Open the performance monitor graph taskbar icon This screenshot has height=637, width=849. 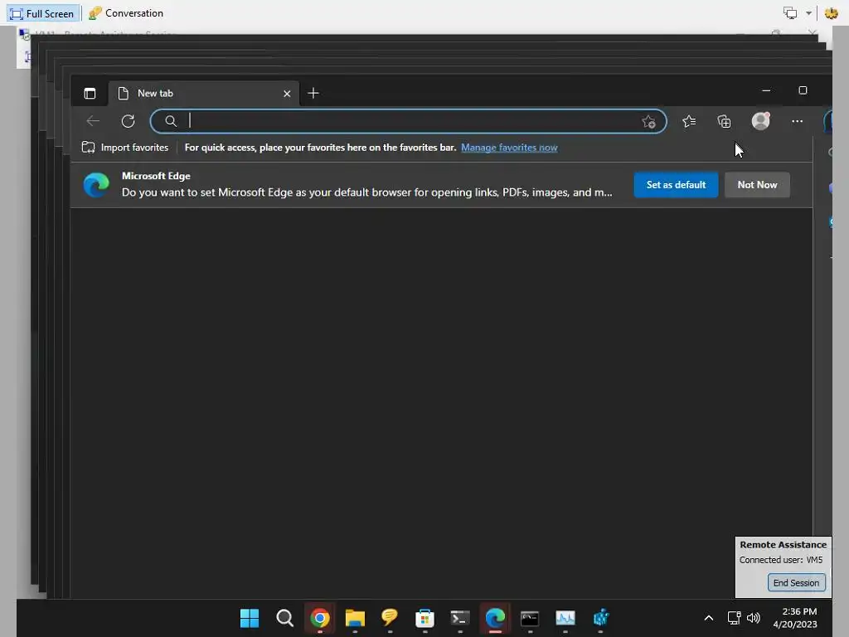point(565,618)
